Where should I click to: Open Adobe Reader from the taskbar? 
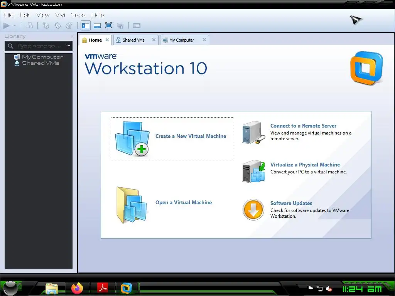pos(103,288)
